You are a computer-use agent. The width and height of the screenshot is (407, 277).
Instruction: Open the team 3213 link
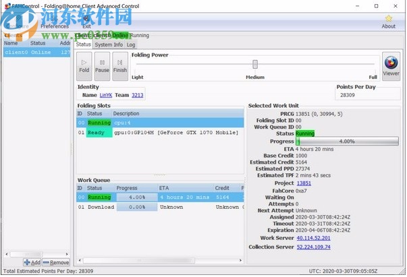(138, 95)
